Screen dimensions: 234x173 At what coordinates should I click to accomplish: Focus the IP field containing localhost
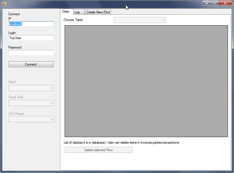tap(31, 24)
